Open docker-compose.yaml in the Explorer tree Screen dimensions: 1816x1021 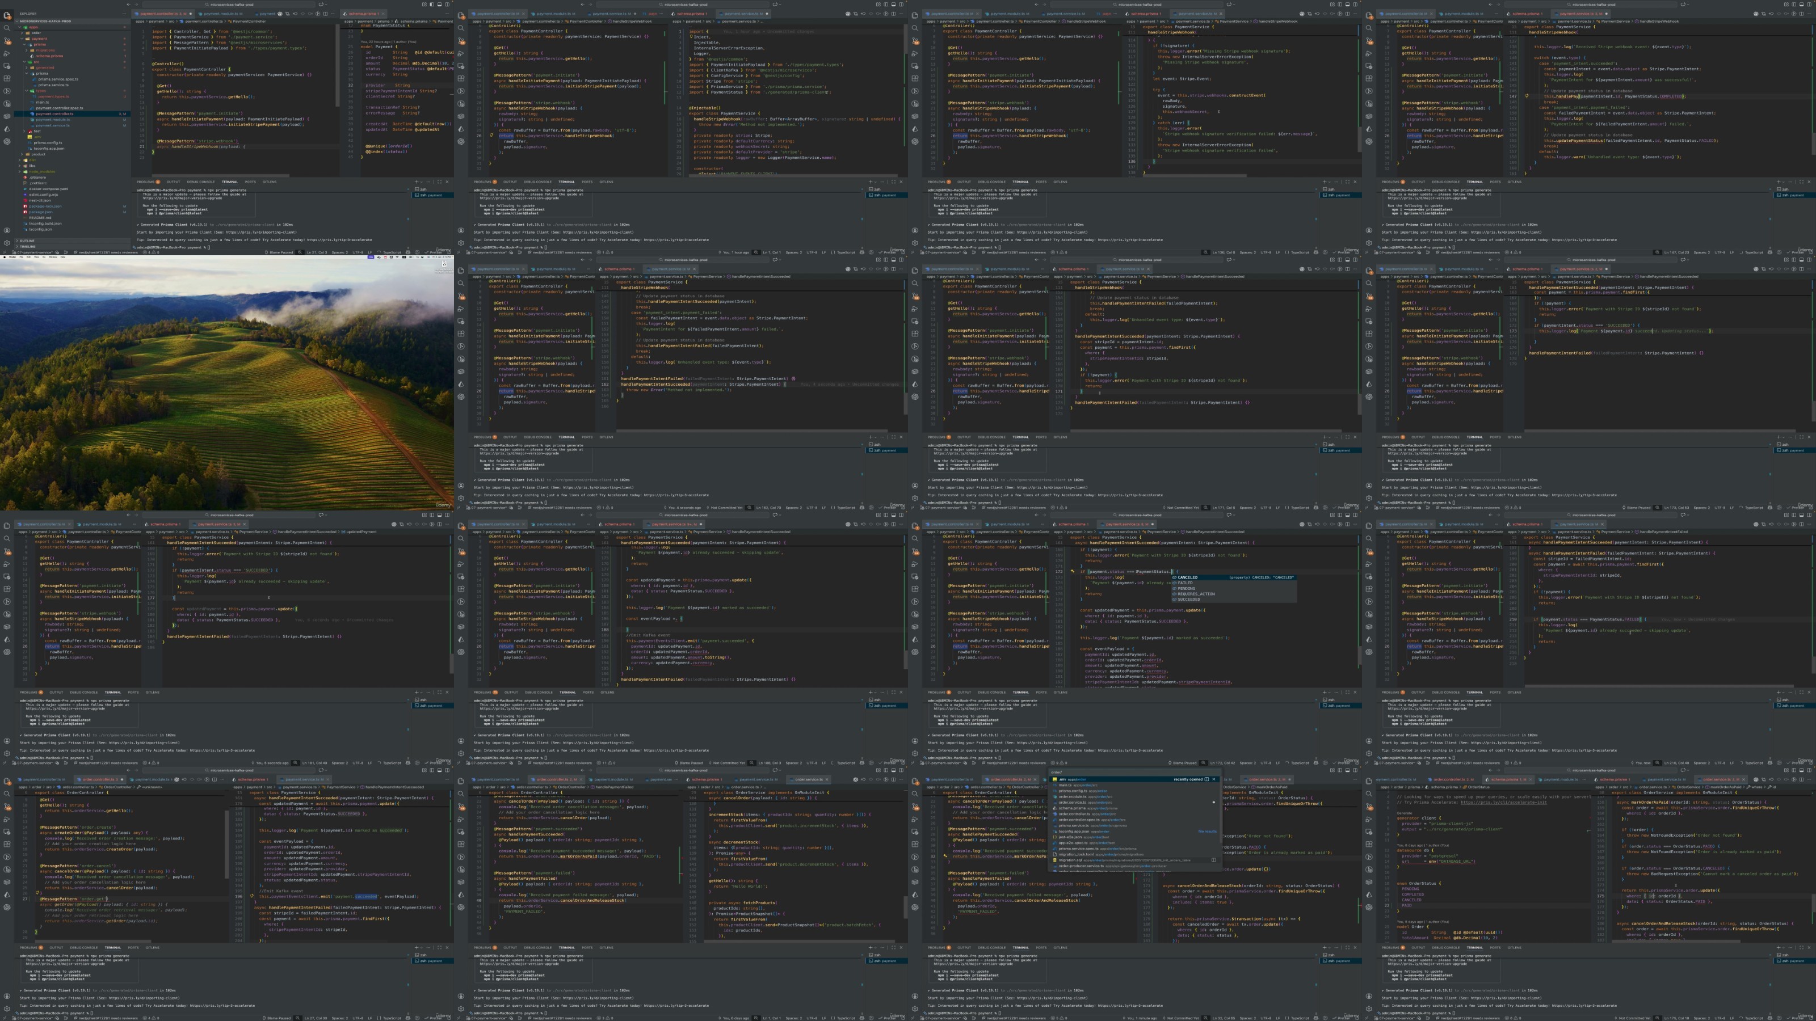49,189
